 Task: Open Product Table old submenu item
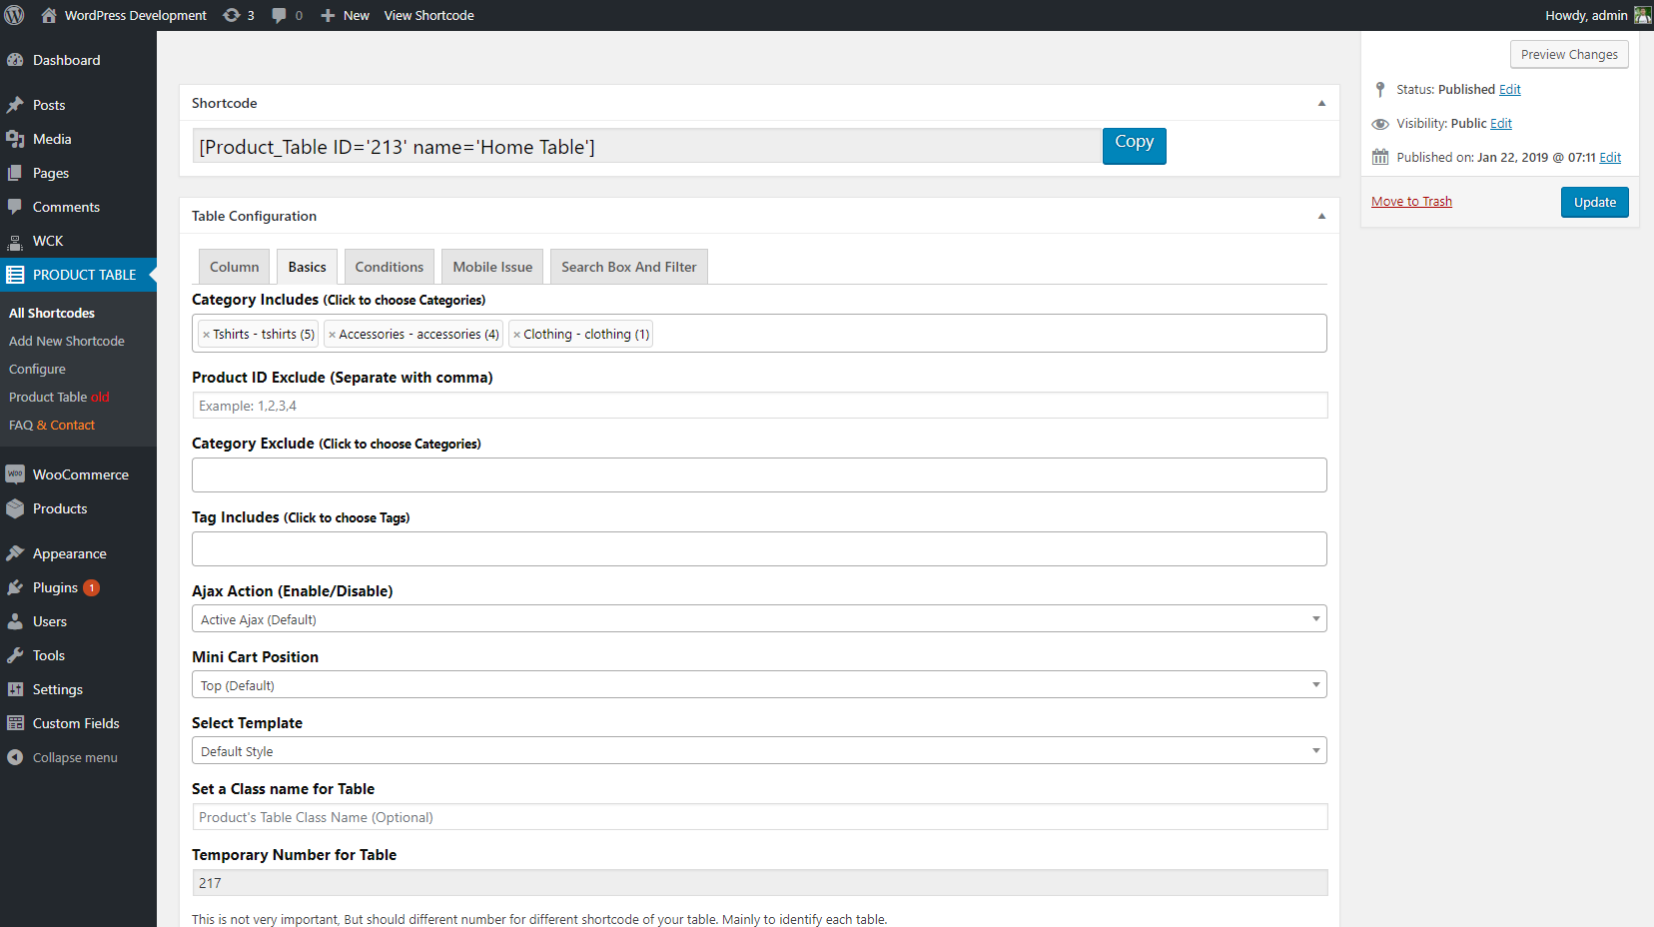tap(59, 397)
